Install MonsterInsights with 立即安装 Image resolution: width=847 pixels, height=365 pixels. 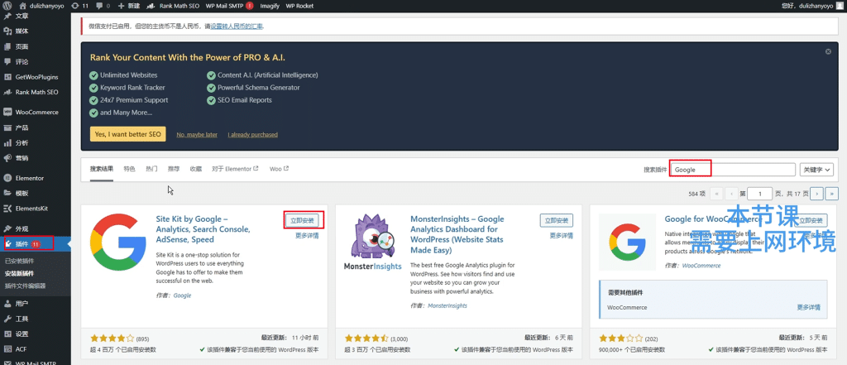[x=557, y=220]
